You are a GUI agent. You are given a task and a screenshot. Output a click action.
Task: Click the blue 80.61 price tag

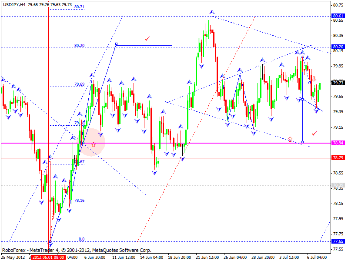(338, 16)
